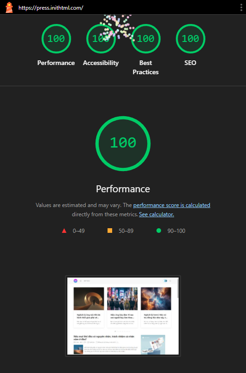This screenshot has height=373, width=246.
Task: Click the dark mode toggle in page screenshot
Action: click(x=165, y=281)
